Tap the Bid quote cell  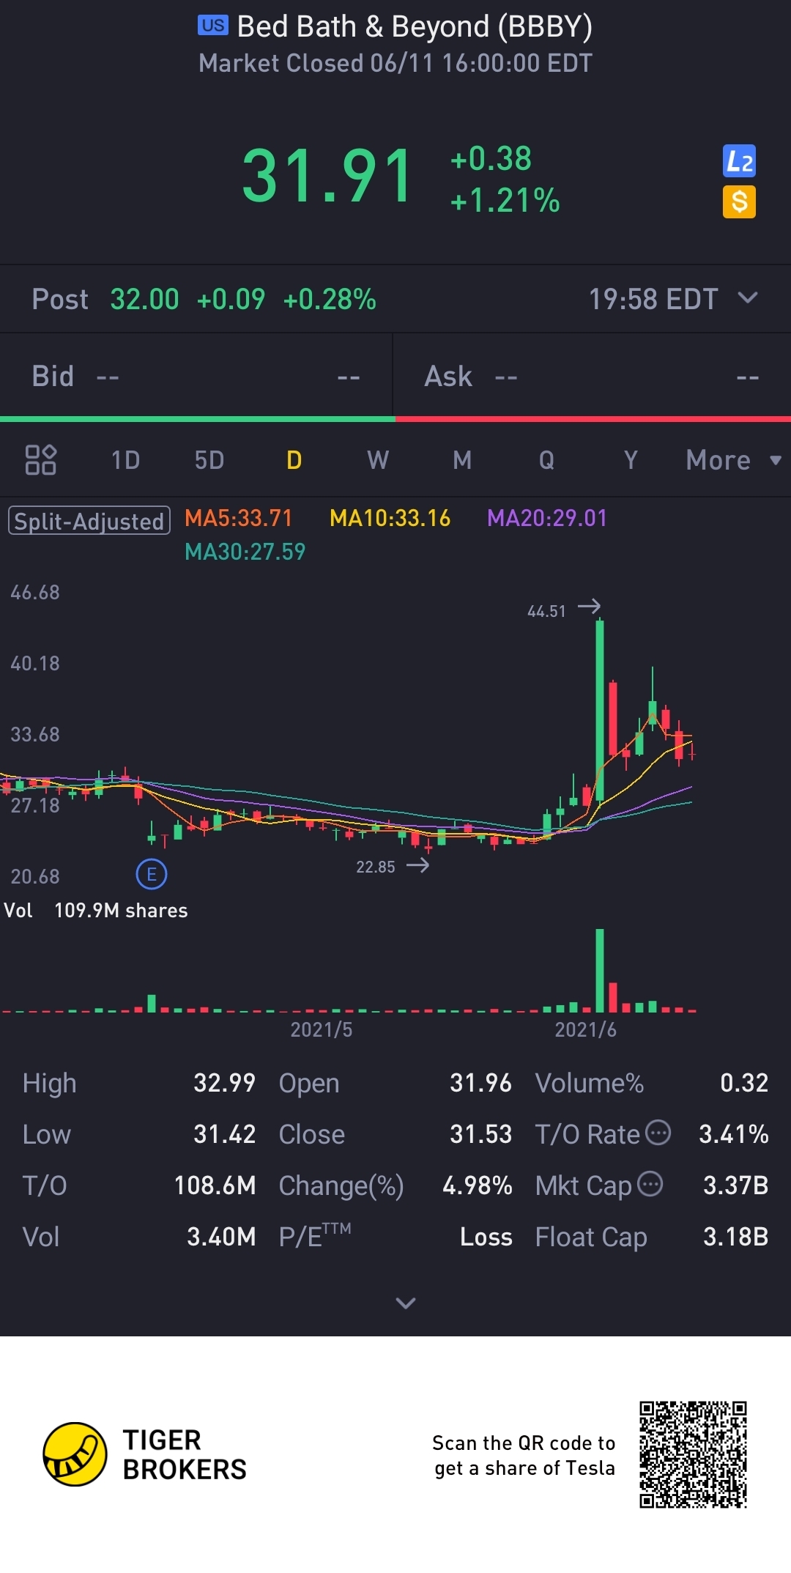click(196, 376)
